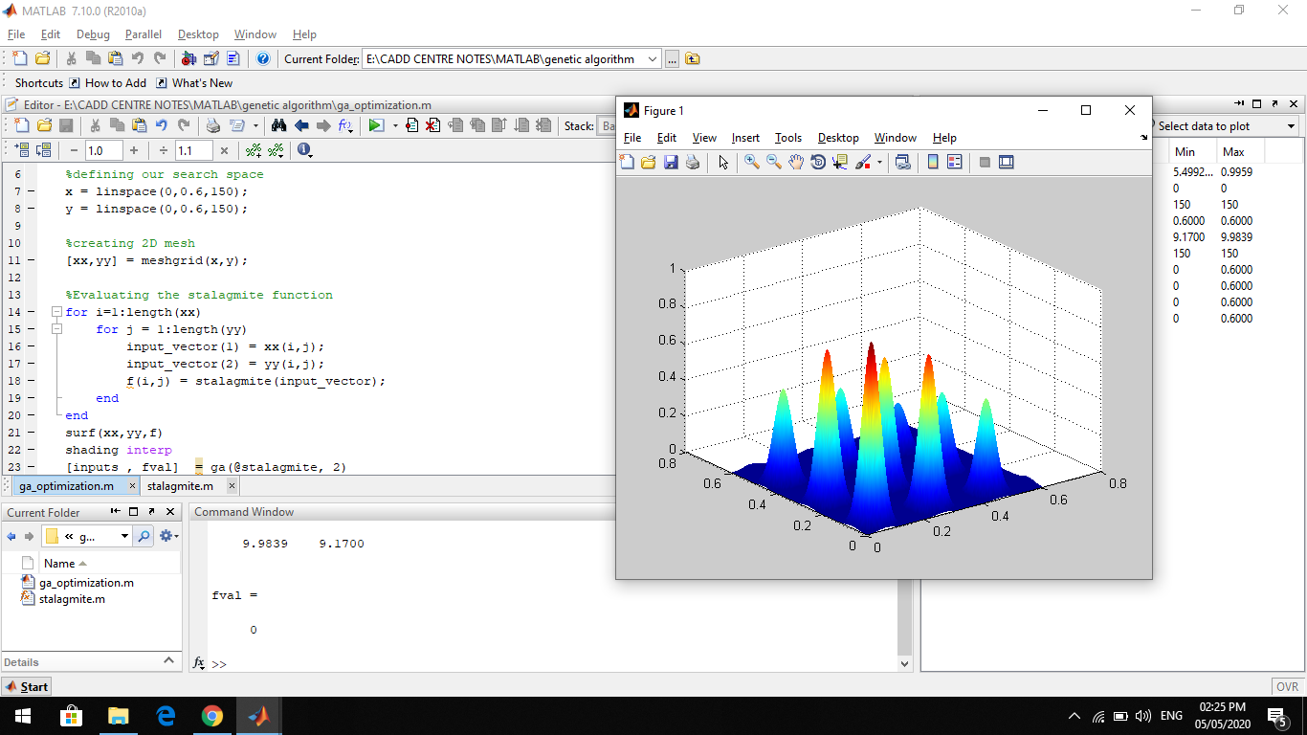This screenshot has height=735, width=1307.
Task: Click What's New shortcut
Action: click(x=194, y=83)
